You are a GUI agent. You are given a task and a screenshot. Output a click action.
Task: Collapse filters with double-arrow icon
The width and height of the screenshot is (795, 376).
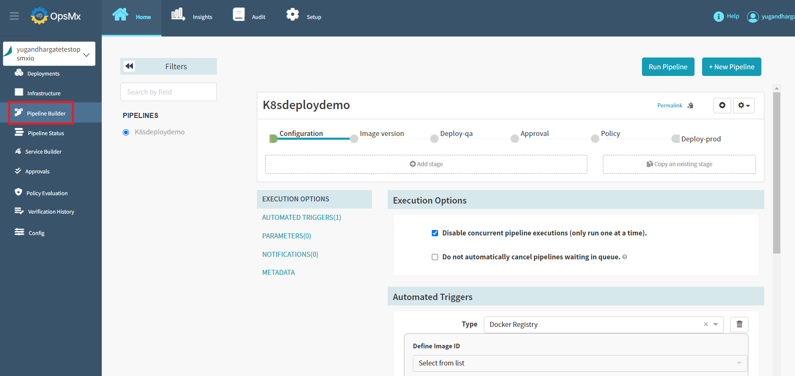129,66
